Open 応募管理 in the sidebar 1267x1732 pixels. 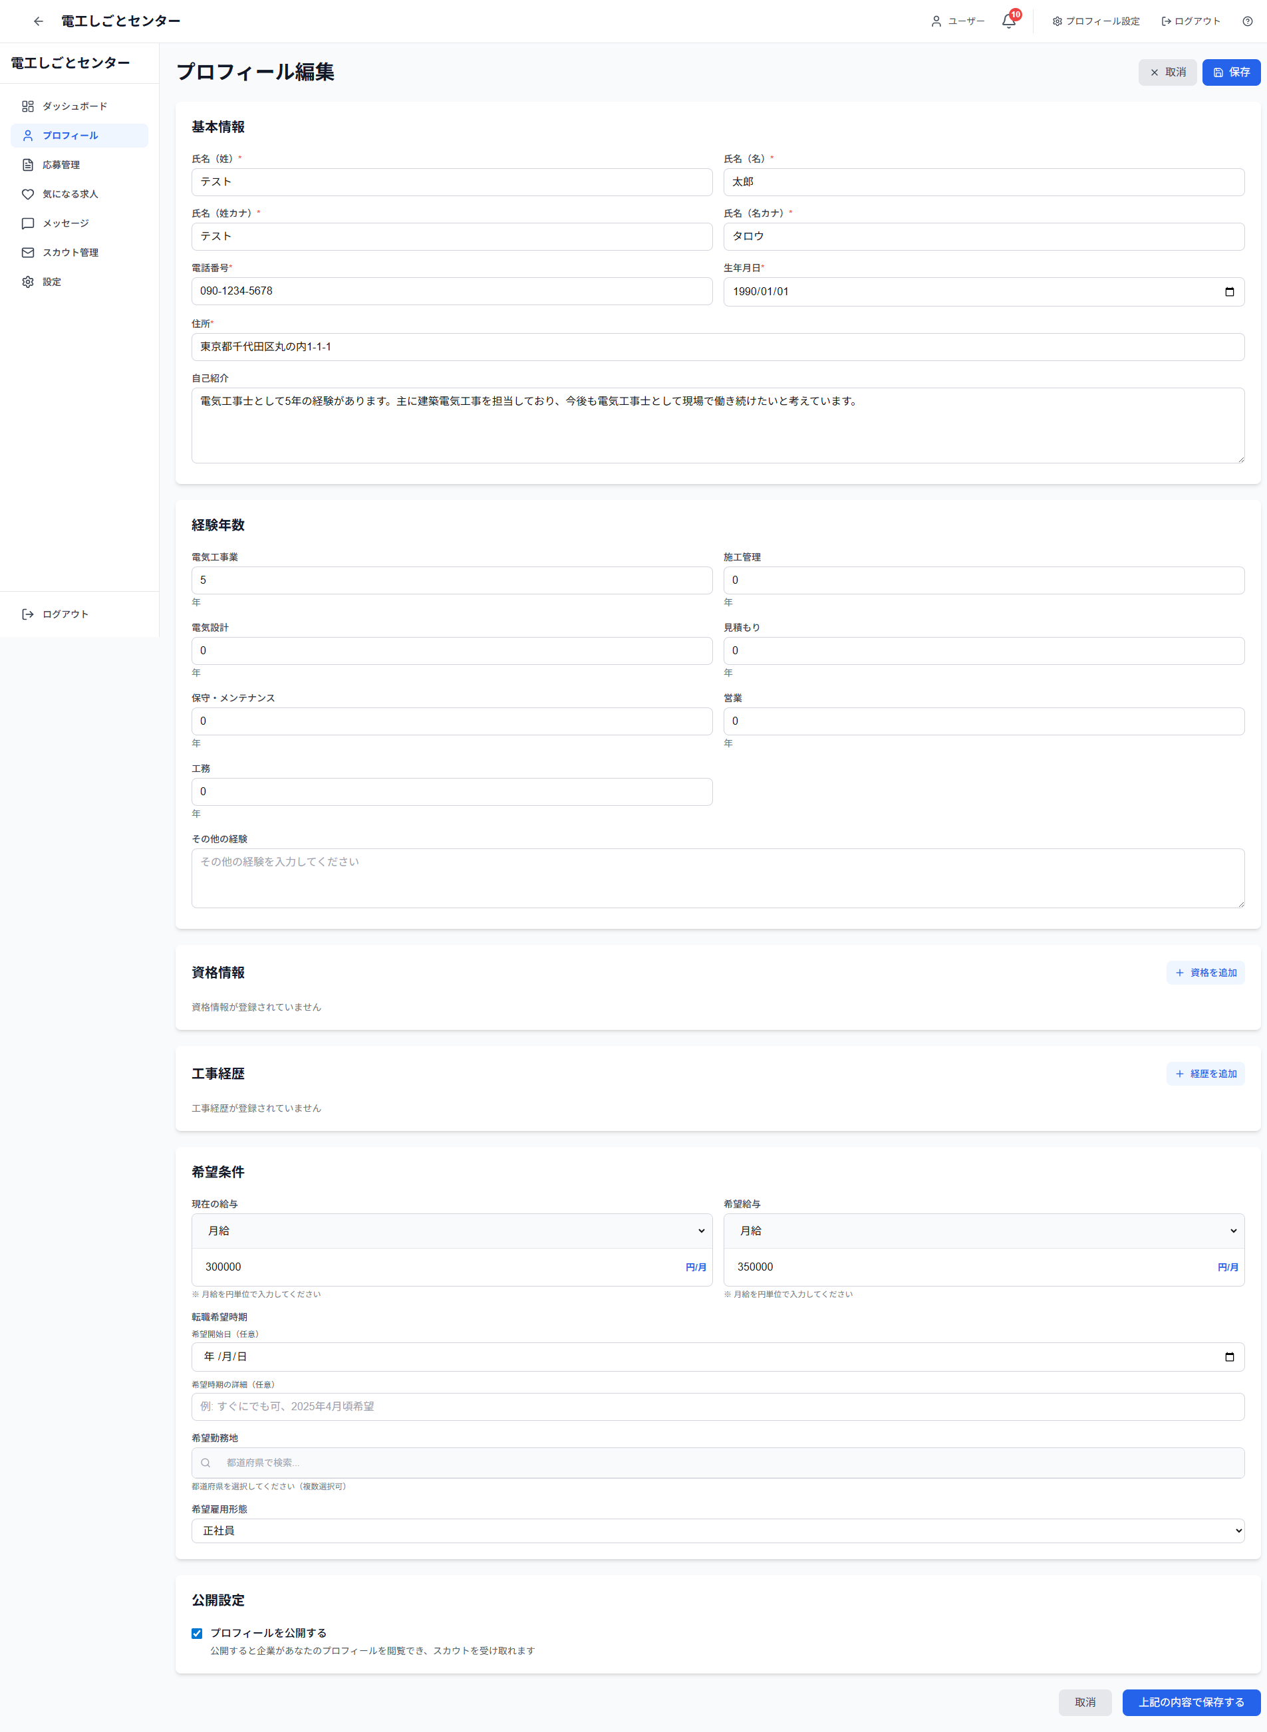pyautogui.click(x=61, y=165)
